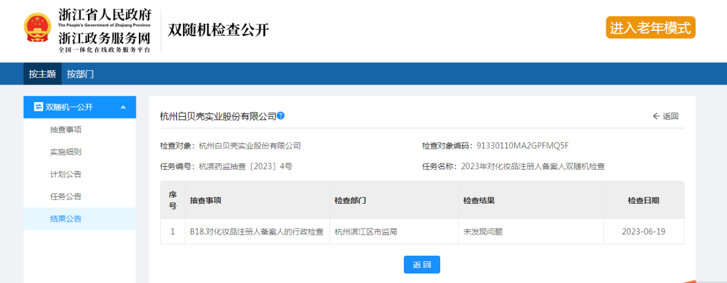Viewport: 727px width, 283px height.
Task: Click the 进入老年模式 button
Action: click(x=650, y=28)
